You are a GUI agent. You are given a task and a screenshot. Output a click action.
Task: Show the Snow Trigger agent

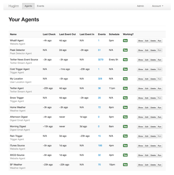click(141, 98)
